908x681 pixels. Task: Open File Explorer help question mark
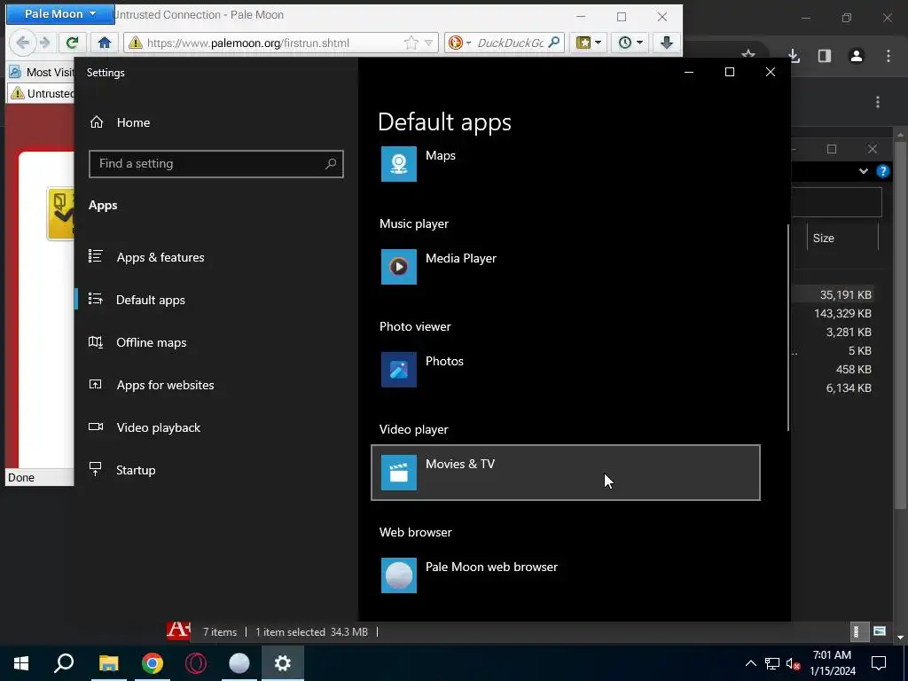pos(882,171)
